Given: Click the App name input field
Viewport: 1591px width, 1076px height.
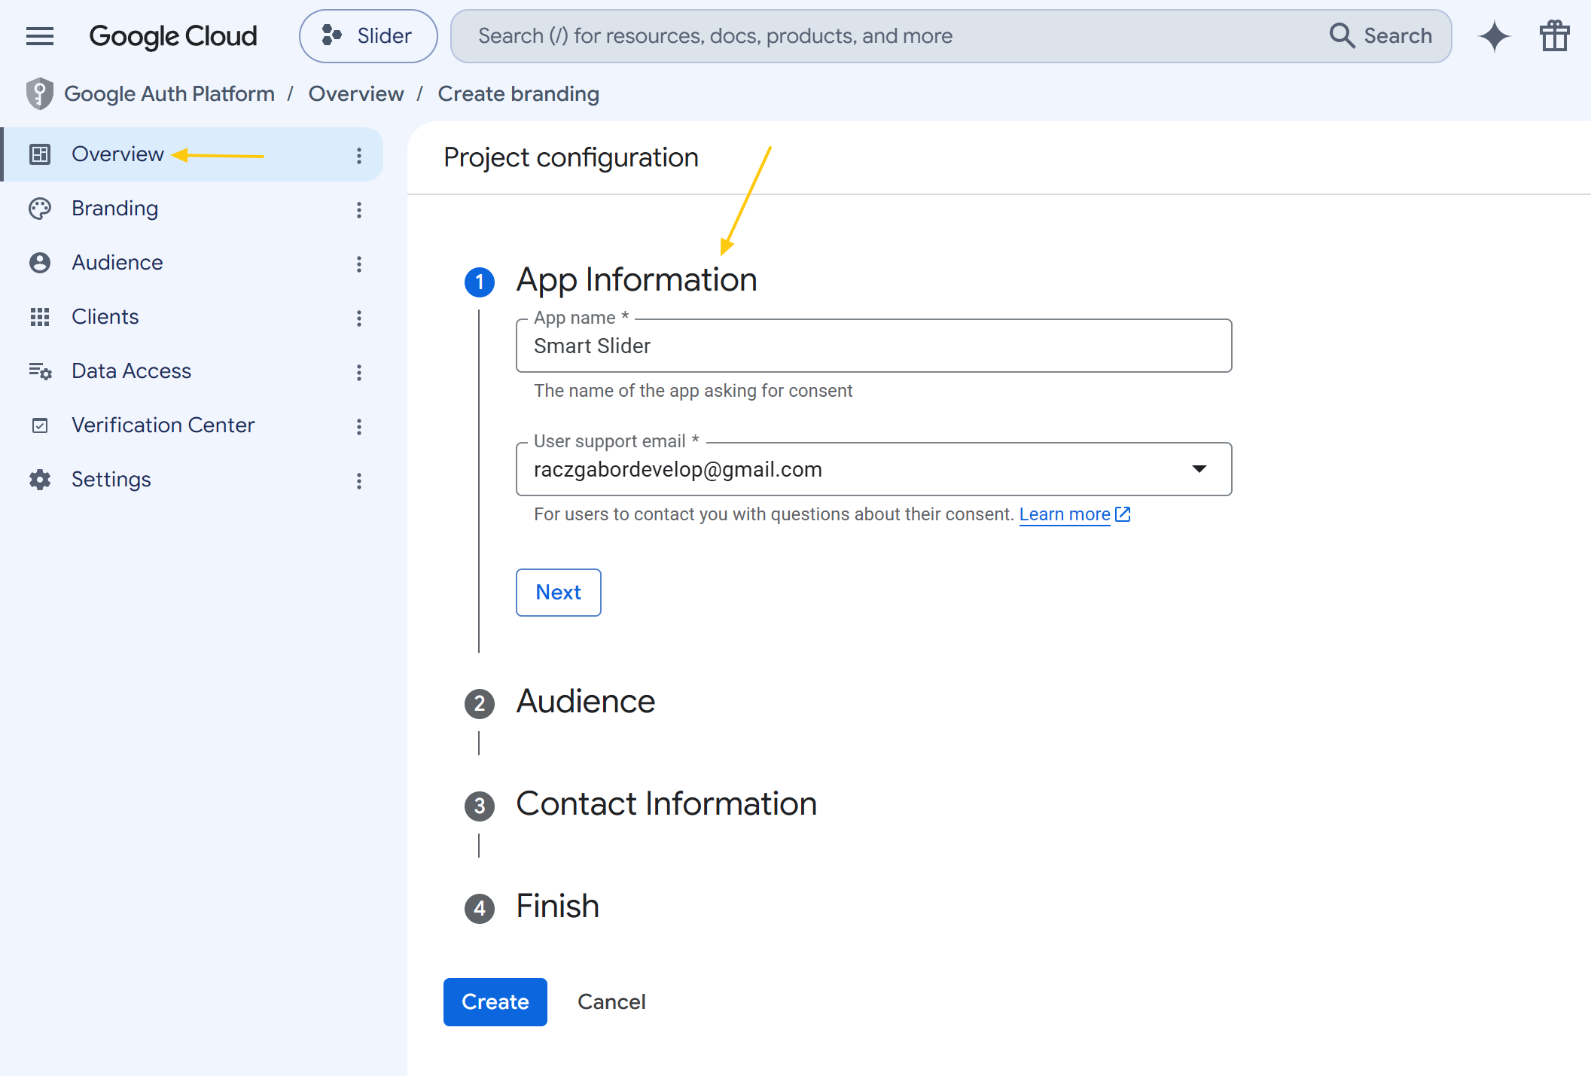Looking at the screenshot, I should pos(874,346).
